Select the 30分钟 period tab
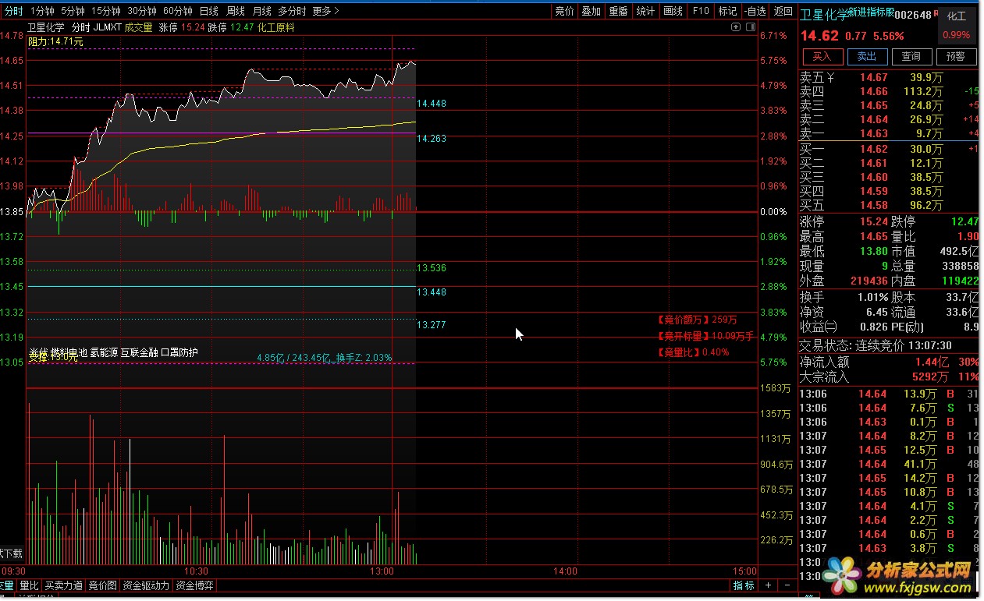Viewport: 984px width, 601px height. 142,11
